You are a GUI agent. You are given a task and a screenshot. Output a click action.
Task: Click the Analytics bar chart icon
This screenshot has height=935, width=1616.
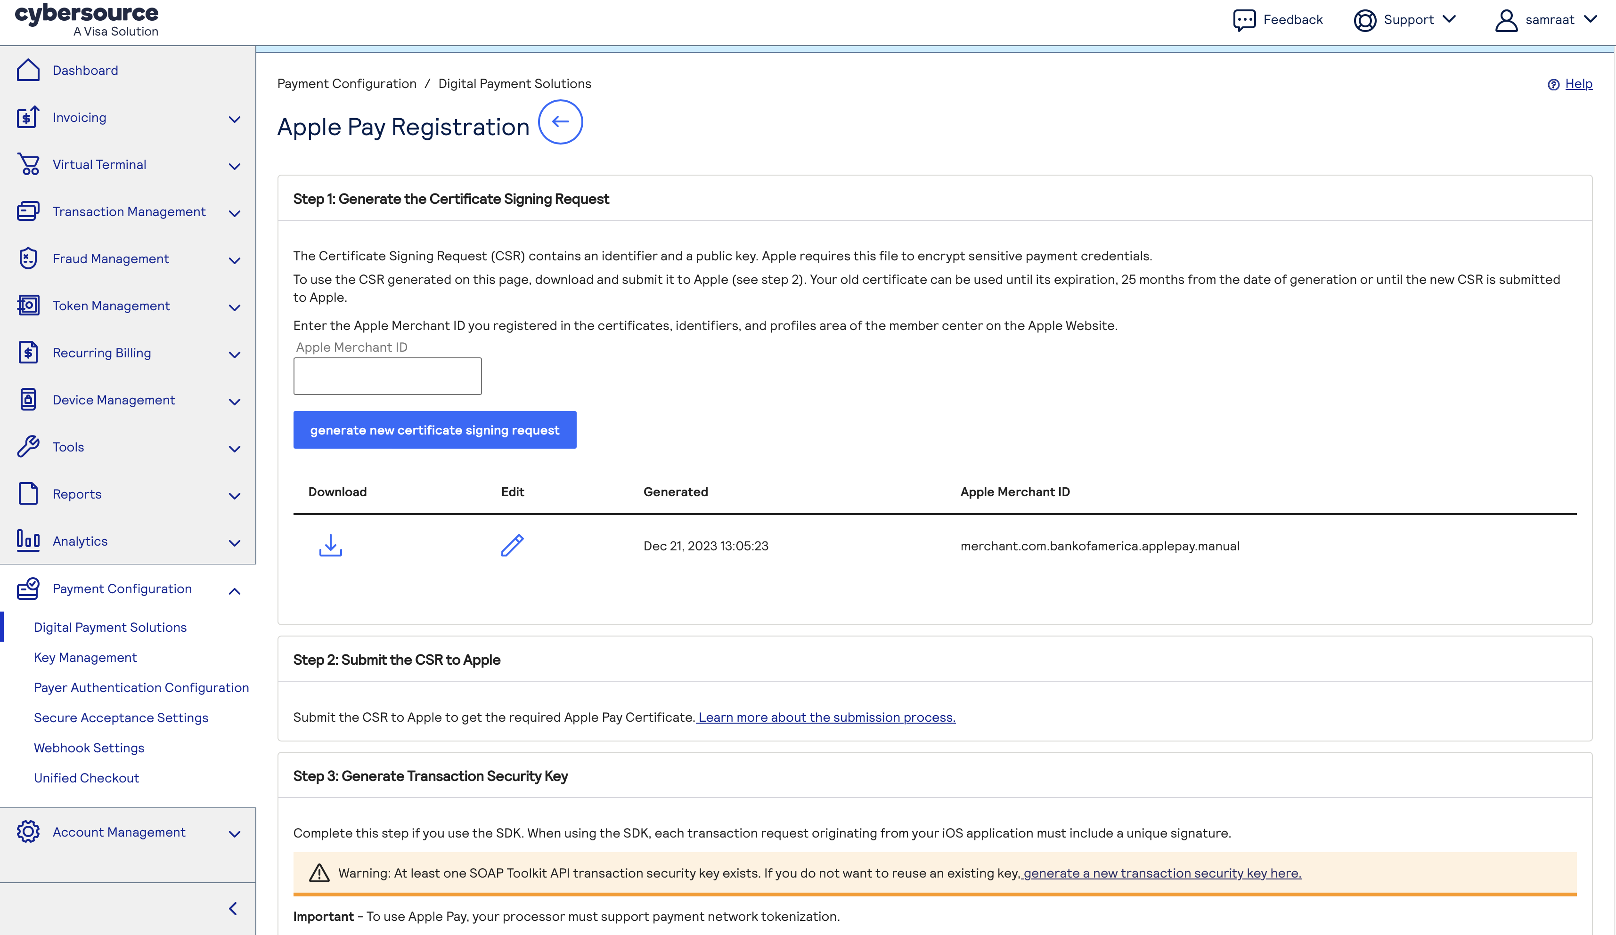[x=28, y=540]
